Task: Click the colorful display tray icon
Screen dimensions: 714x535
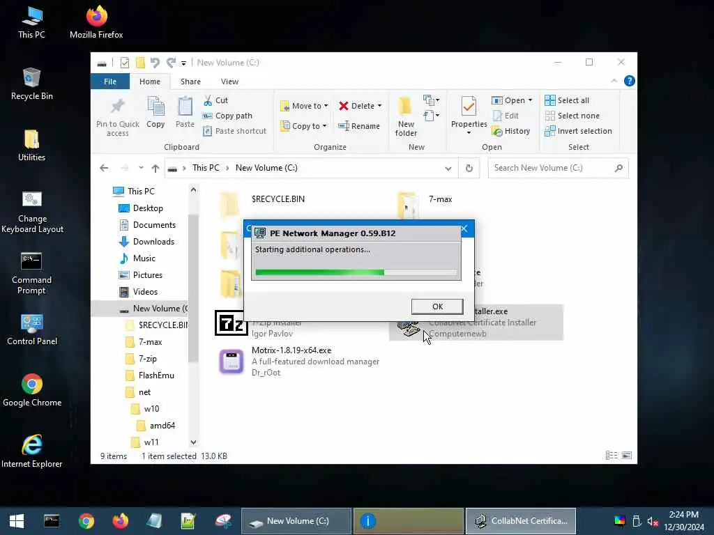Action: (x=620, y=521)
